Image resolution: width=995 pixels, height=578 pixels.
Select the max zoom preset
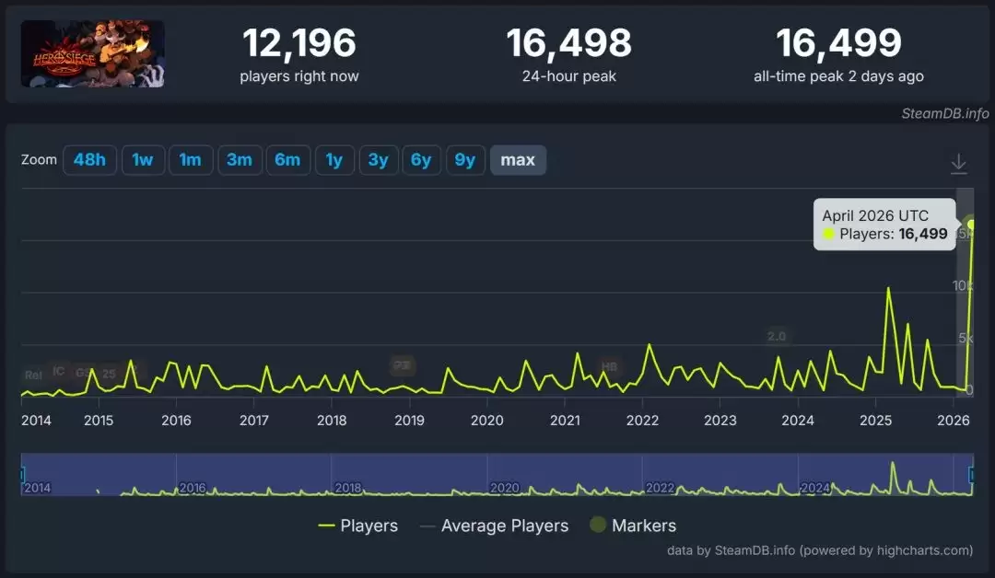coord(518,159)
